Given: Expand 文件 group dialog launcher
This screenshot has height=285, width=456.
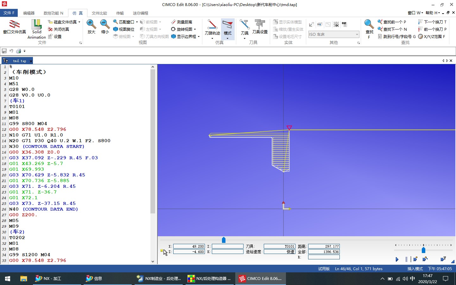Looking at the screenshot, I should pos(80,43).
